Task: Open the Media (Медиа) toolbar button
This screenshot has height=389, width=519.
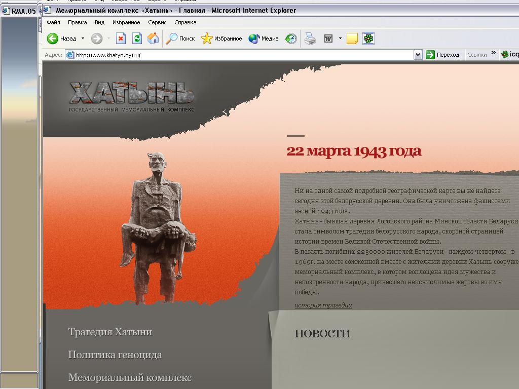Action: click(264, 38)
